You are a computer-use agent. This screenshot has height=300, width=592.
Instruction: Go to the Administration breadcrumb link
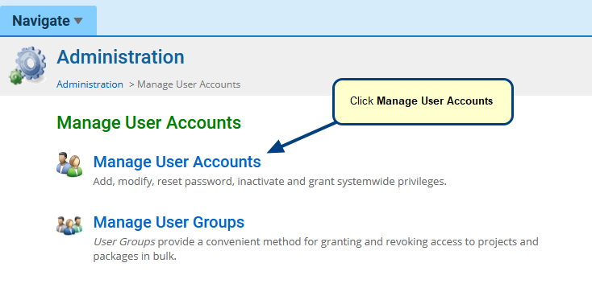click(90, 84)
